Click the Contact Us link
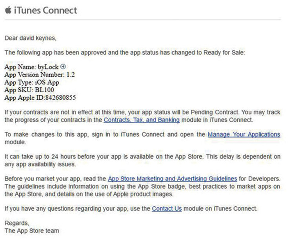Viewport: 302px width, 246px height. [167, 209]
